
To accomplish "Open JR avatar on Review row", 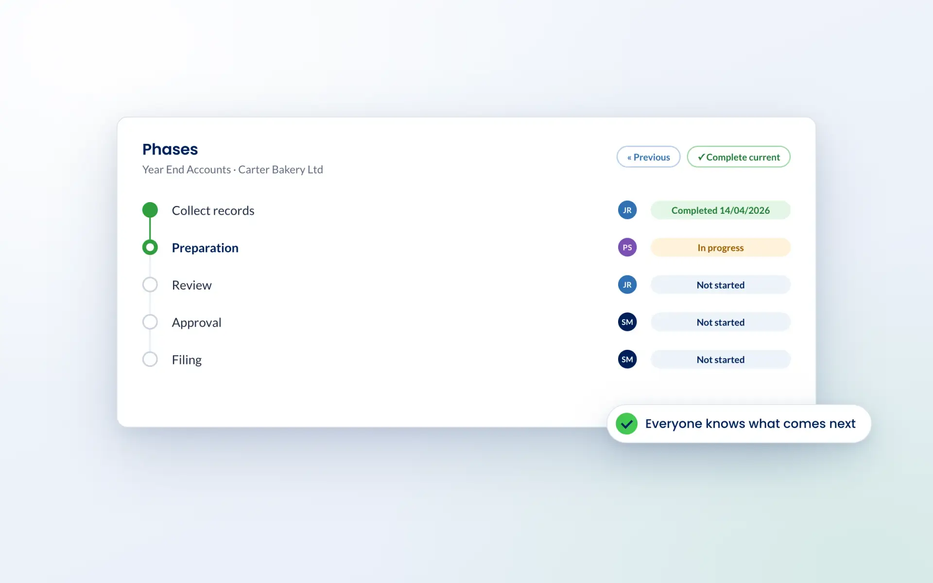I will coord(627,285).
